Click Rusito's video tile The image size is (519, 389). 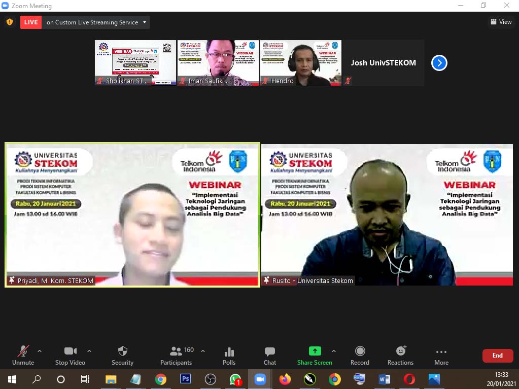coord(387,215)
